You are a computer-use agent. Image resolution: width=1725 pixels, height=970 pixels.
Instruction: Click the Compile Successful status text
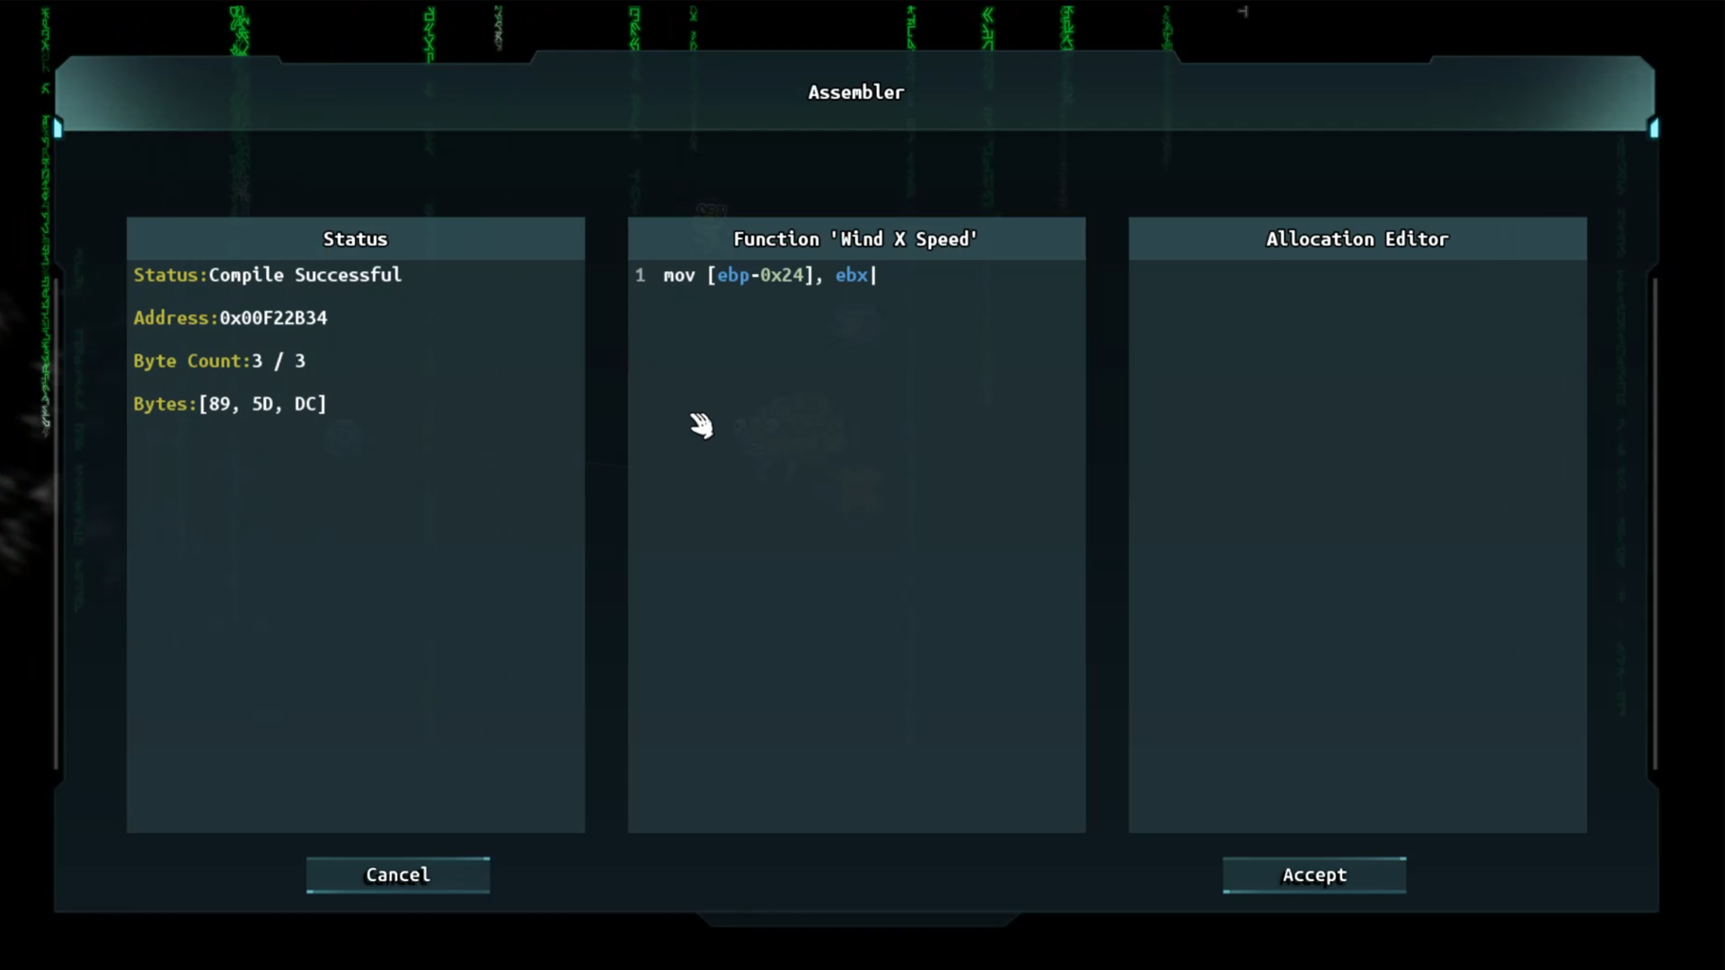(x=305, y=275)
